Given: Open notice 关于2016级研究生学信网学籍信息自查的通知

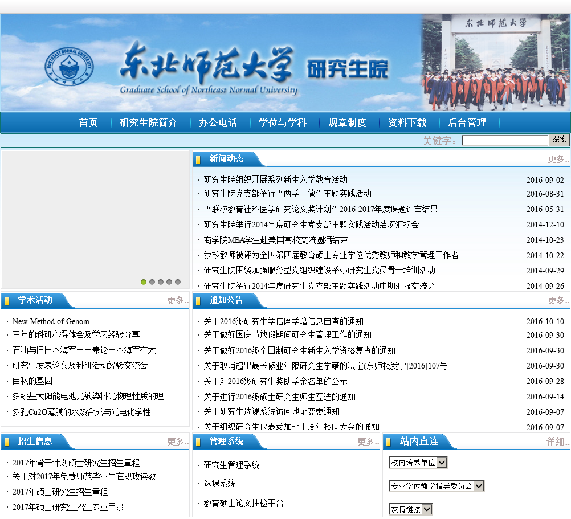Looking at the screenshot, I should click(283, 321).
